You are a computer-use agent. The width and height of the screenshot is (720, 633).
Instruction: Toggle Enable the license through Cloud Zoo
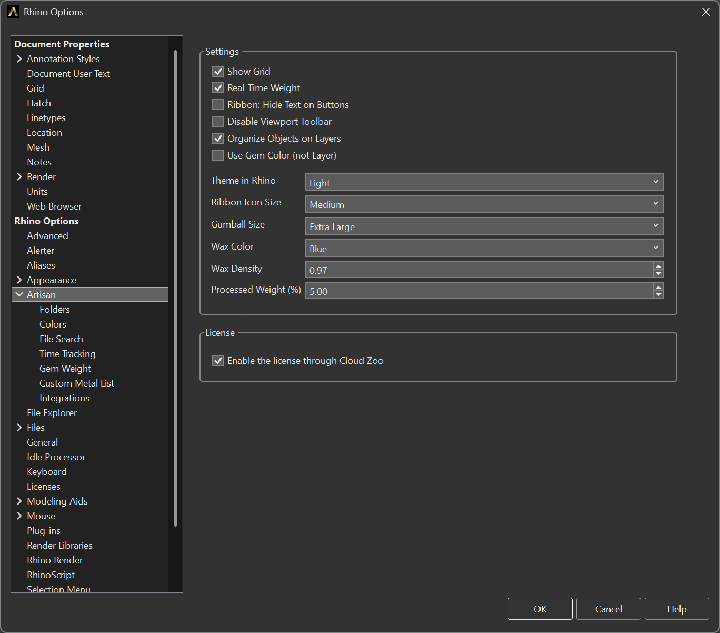218,361
